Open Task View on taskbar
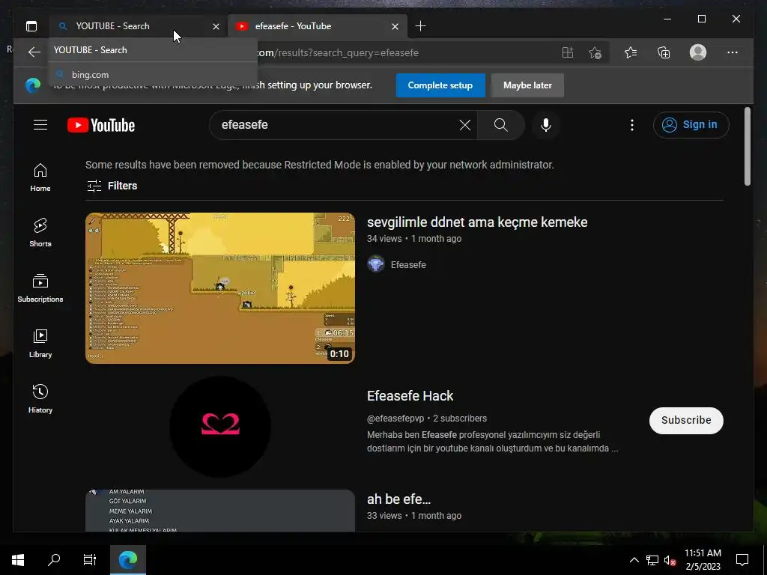 (x=90, y=560)
